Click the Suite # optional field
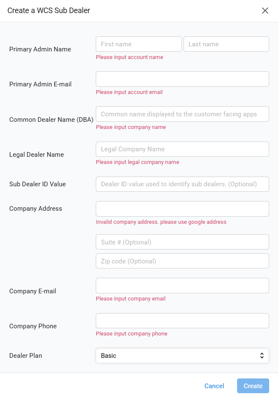This screenshot has width=278, height=397. [x=182, y=242]
